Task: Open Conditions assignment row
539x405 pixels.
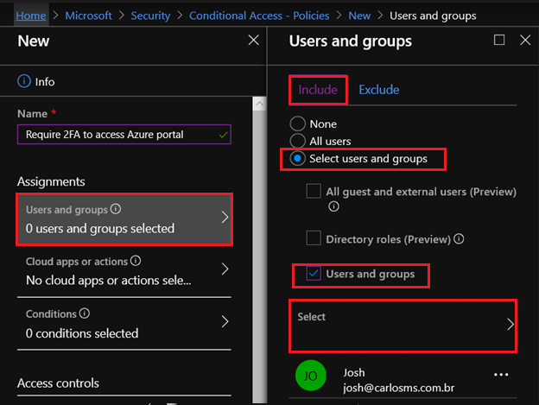Action: [x=124, y=323]
